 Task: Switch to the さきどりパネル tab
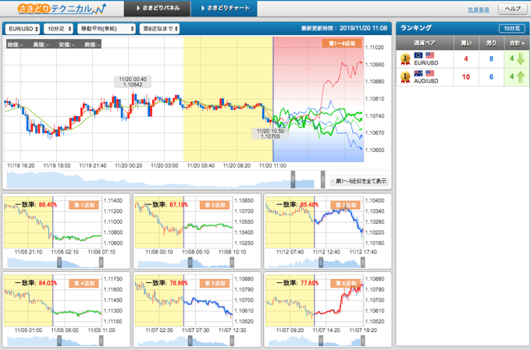click(158, 8)
